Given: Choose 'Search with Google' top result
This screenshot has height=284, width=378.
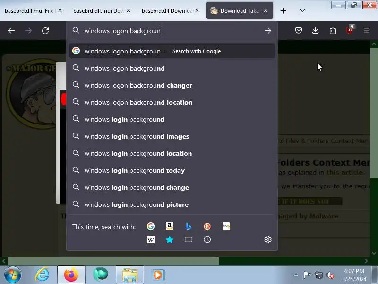Looking at the screenshot, I should [172, 51].
